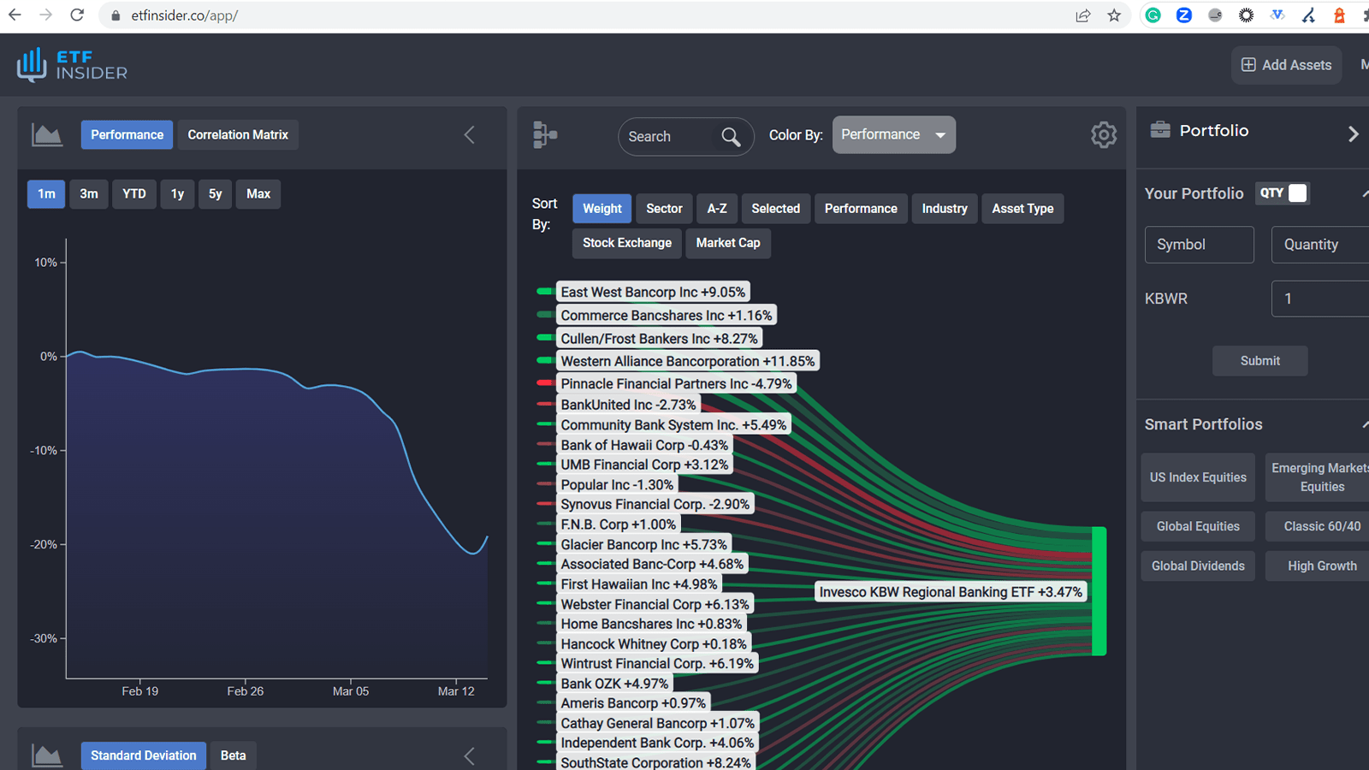Viewport: 1369px width, 770px height.
Task: Open diagram settings gear icon
Action: tap(1104, 134)
